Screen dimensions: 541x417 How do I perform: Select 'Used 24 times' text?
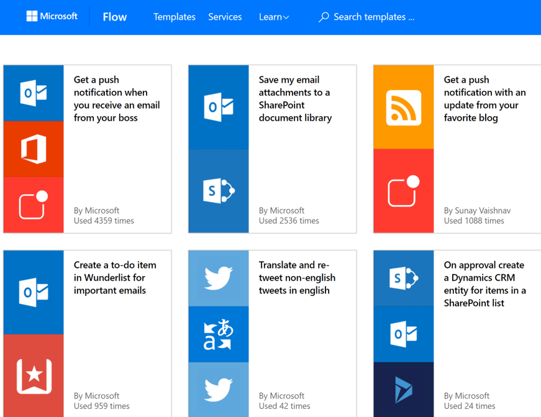pos(469,406)
